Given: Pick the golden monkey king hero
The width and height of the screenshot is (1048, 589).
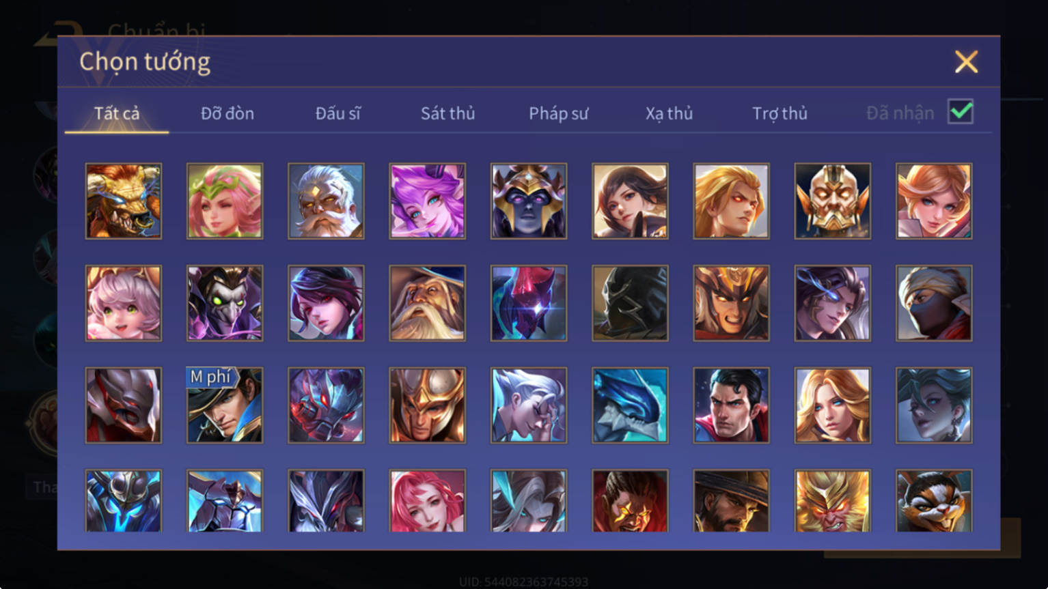Looking at the screenshot, I should (832, 502).
